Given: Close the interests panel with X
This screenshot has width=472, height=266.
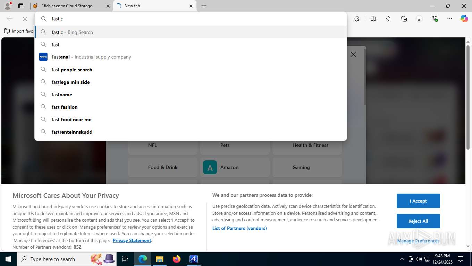Looking at the screenshot, I should (353, 54).
